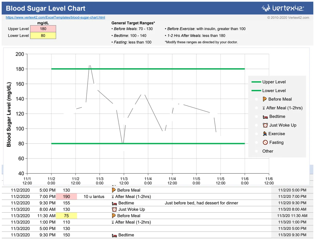Select the 150 reading cell

(x=66, y=235)
